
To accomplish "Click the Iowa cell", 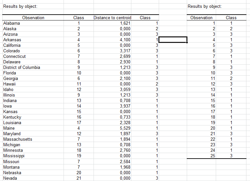I will [x=33, y=106].
